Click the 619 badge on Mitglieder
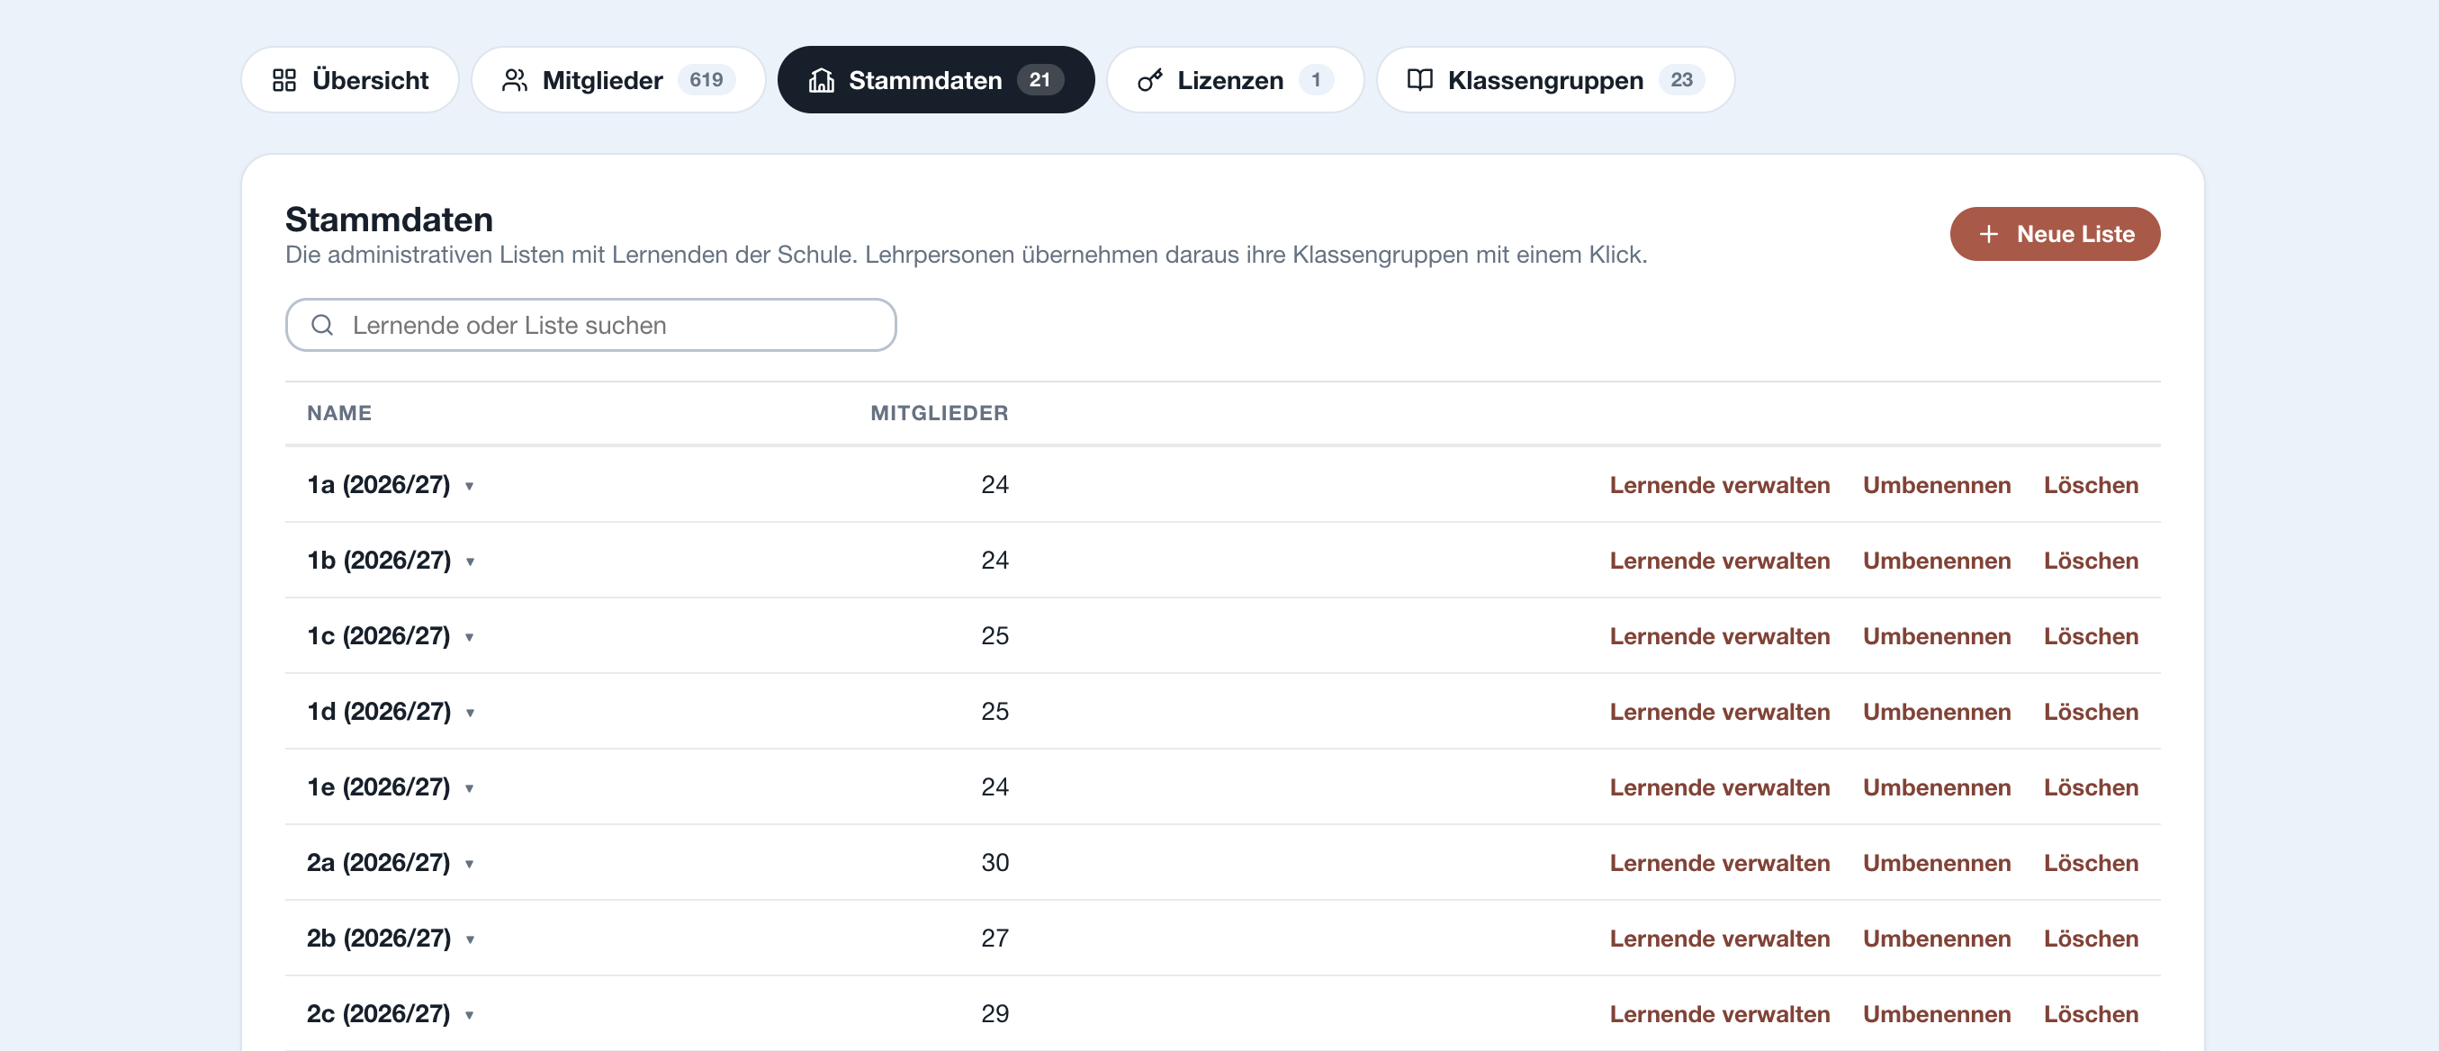 (706, 79)
